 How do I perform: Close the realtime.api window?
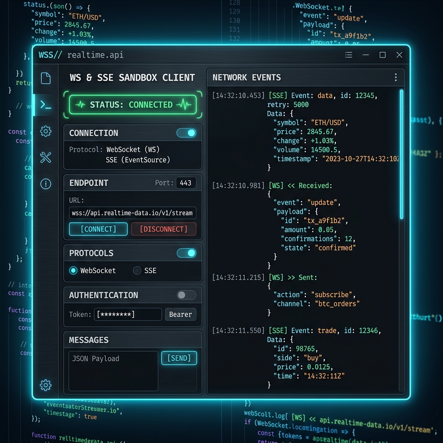399,55
